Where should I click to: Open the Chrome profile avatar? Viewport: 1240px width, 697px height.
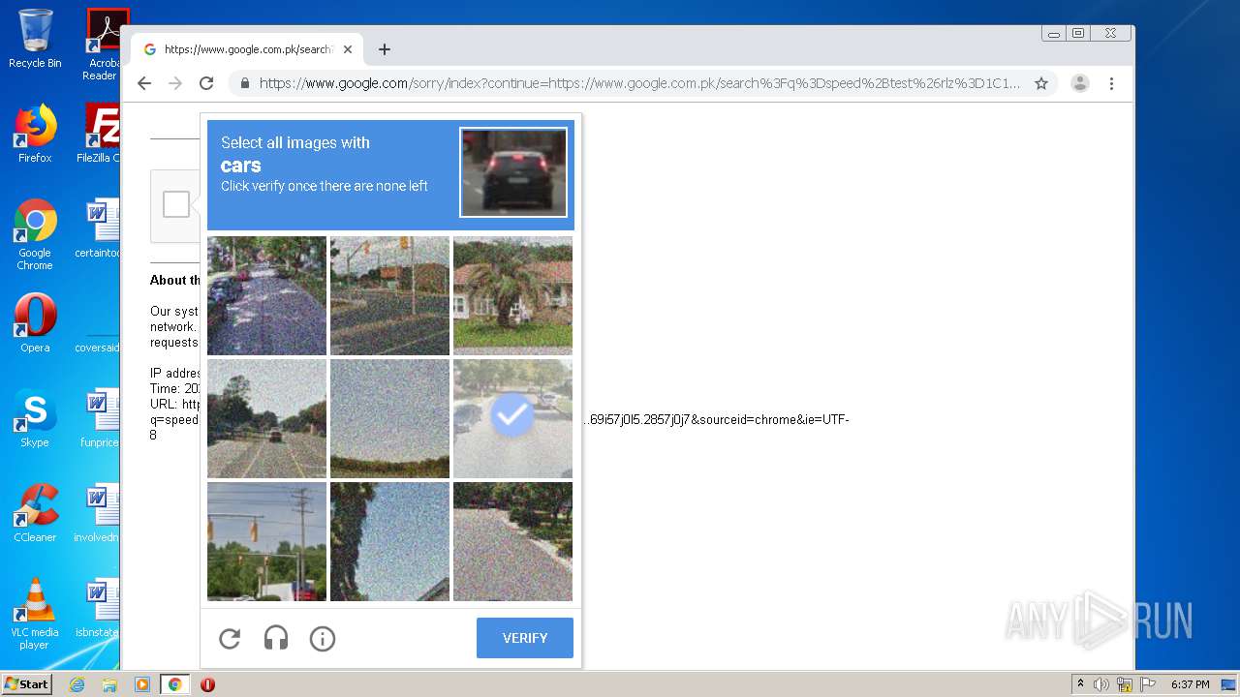(1080, 83)
